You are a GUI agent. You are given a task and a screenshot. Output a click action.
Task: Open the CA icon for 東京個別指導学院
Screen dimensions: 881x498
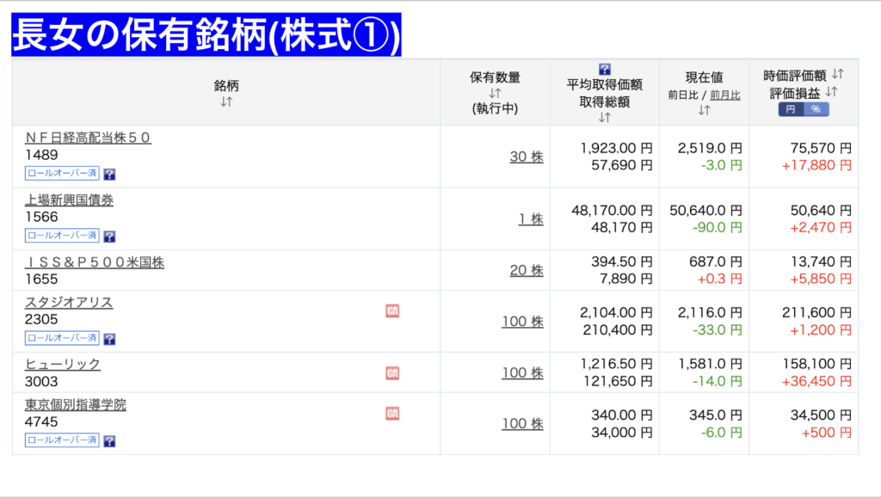pyautogui.click(x=392, y=414)
